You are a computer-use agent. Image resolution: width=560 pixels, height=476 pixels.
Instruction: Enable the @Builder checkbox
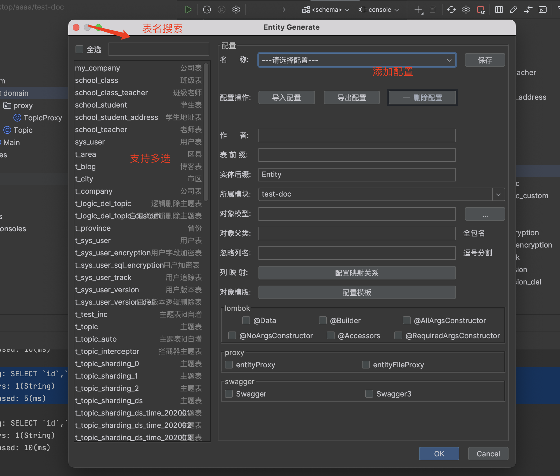coord(323,320)
